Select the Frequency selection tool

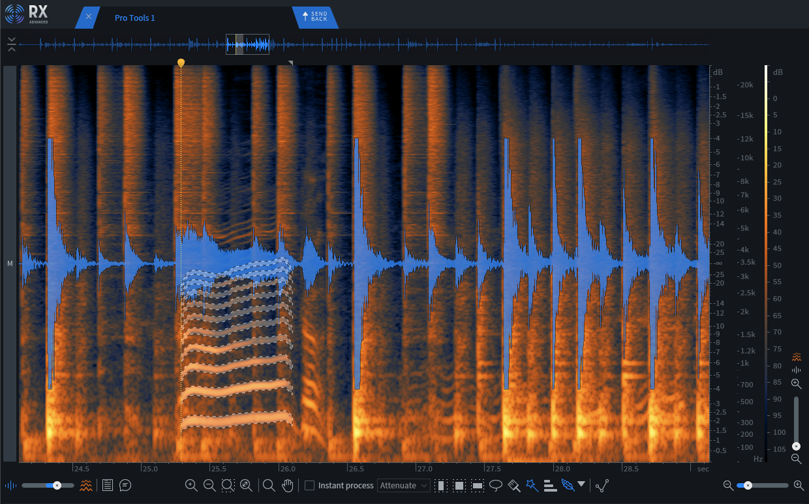point(478,485)
